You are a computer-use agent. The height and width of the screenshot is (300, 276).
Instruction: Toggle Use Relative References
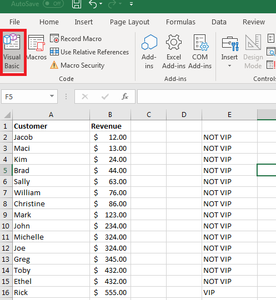click(89, 52)
